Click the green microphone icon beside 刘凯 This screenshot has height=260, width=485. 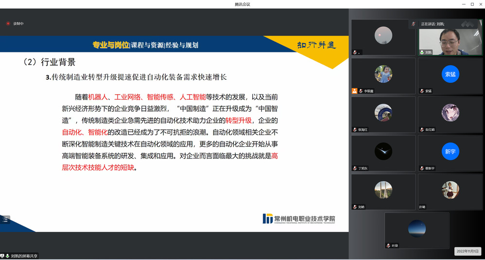tap(422, 52)
